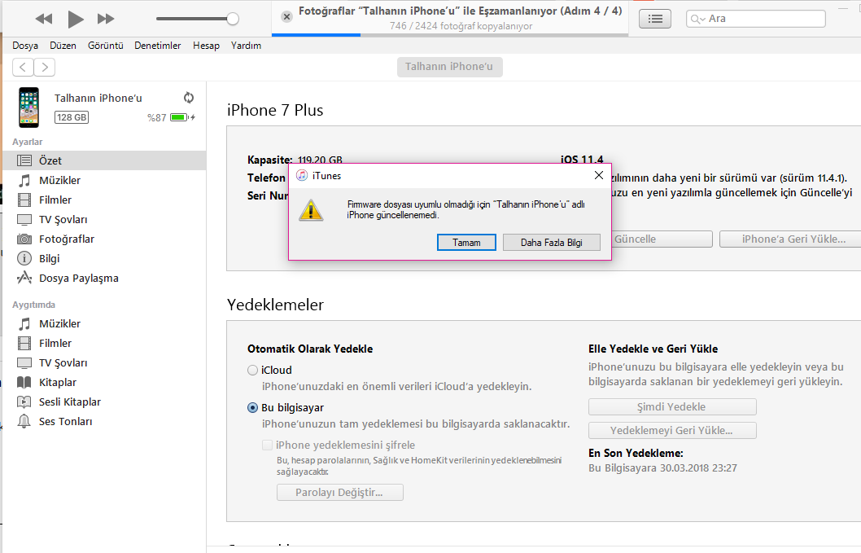Click the Filmler film icon under Ayarlar
Screen dimensions: 861x553
(x=24, y=200)
